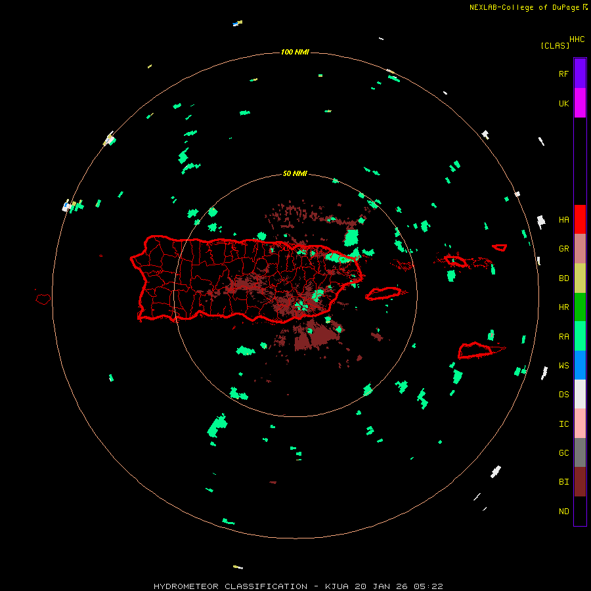Select the GC gray legend swatch
The height and width of the screenshot is (591, 591).
pyautogui.click(x=580, y=452)
